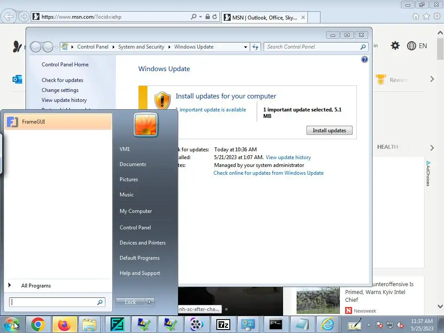Open Music from the Start menu

pos(126,195)
